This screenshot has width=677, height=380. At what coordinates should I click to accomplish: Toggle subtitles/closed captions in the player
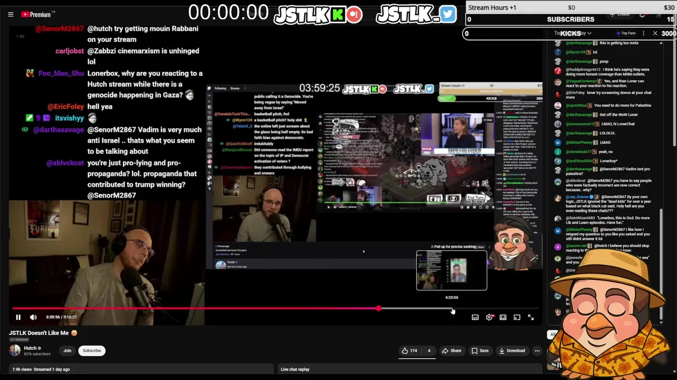[475, 317]
